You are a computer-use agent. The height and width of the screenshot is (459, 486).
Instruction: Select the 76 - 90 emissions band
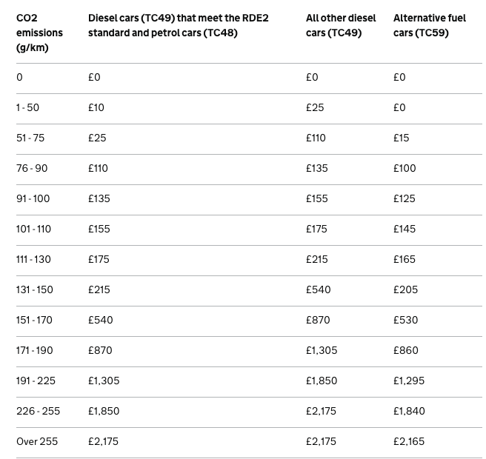point(32,169)
